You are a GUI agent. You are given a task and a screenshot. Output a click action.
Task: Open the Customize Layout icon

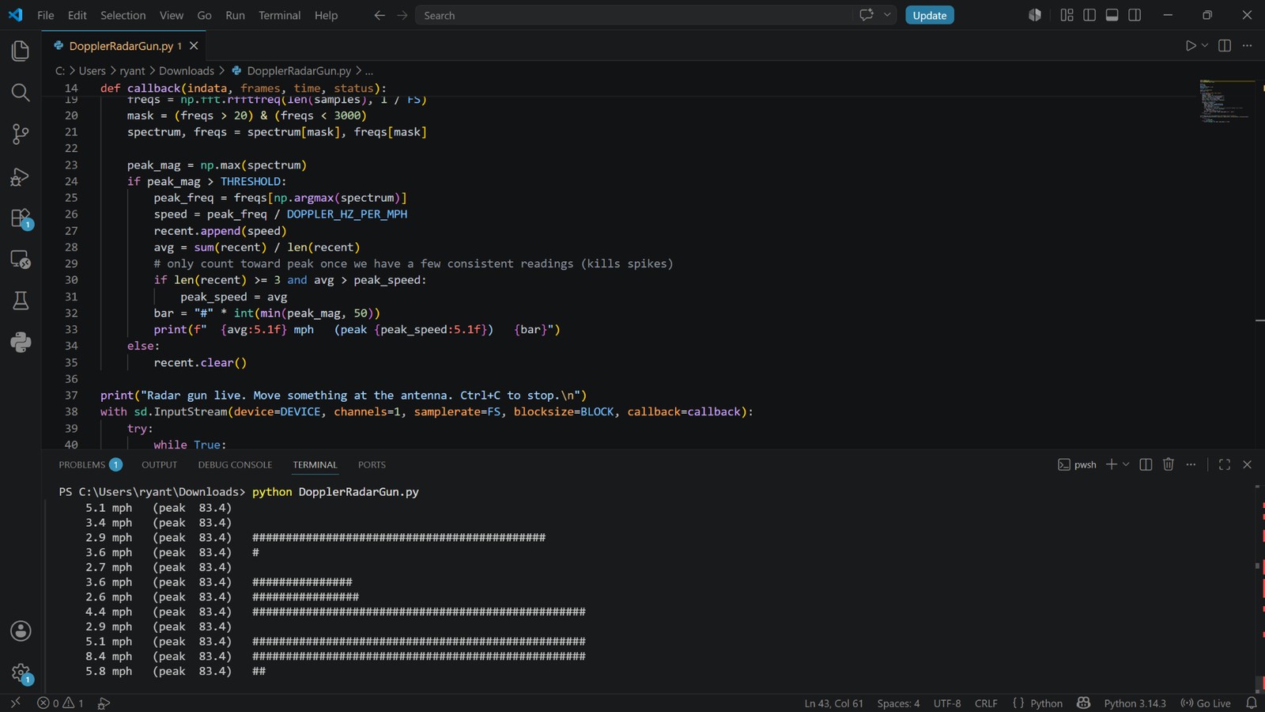(x=1067, y=15)
